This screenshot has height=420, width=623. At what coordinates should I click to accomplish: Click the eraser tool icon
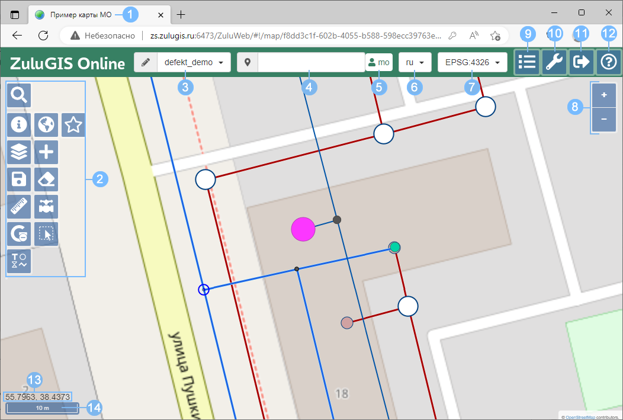click(x=46, y=179)
